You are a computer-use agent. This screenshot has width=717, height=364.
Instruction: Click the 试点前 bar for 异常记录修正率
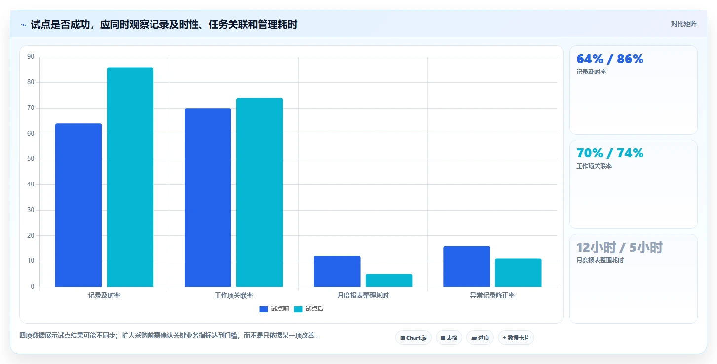pos(466,266)
